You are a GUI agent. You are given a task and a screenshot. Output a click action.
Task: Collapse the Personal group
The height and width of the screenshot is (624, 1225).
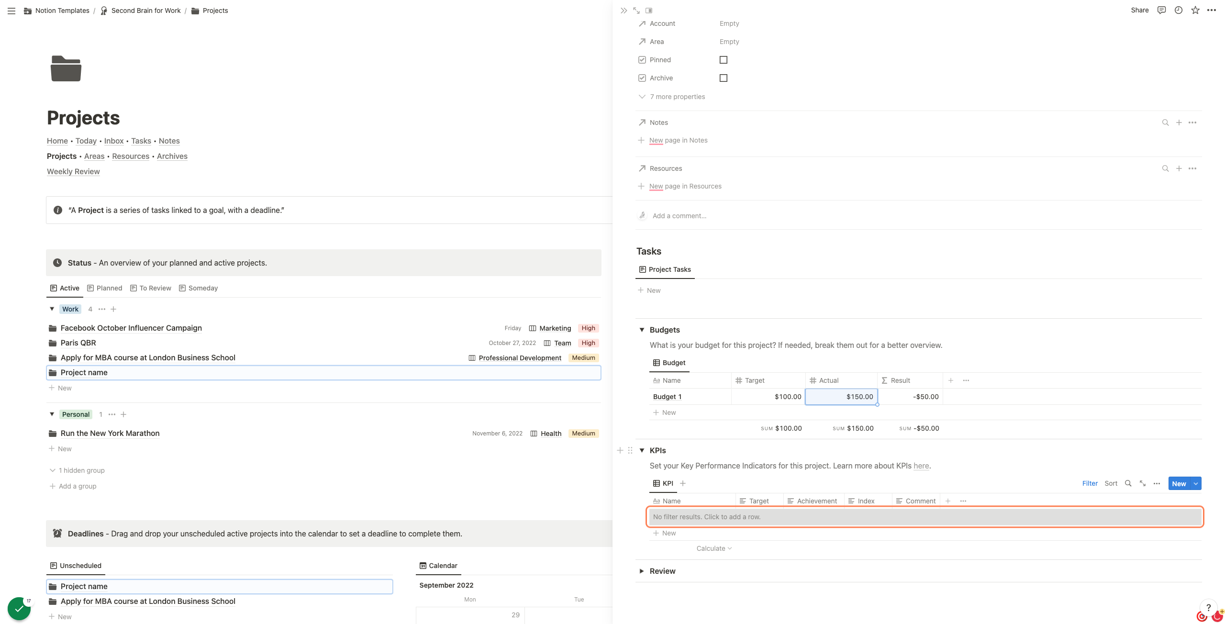pos(52,414)
